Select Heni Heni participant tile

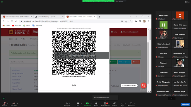point(164,25)
